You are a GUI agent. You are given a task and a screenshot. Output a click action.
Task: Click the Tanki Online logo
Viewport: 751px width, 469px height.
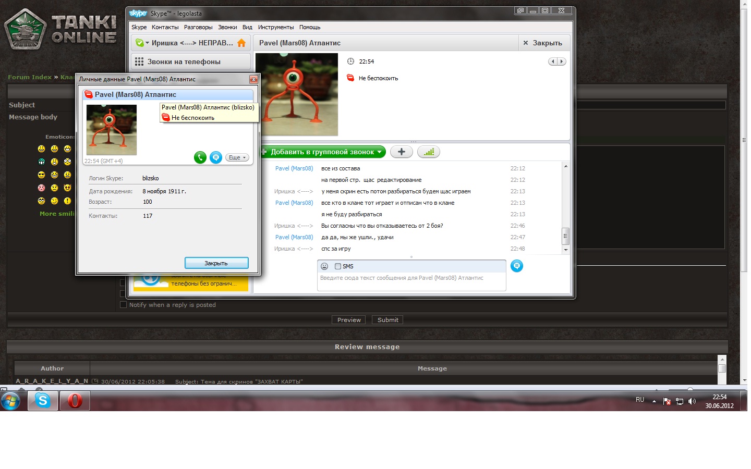(x=60, y=29)
